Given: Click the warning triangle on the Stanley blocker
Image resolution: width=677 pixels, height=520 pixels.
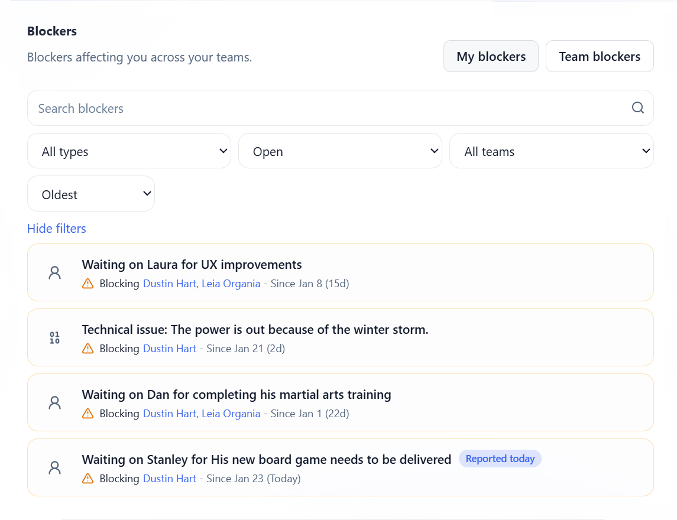Looking at the screenshot, I should [88, 479].
